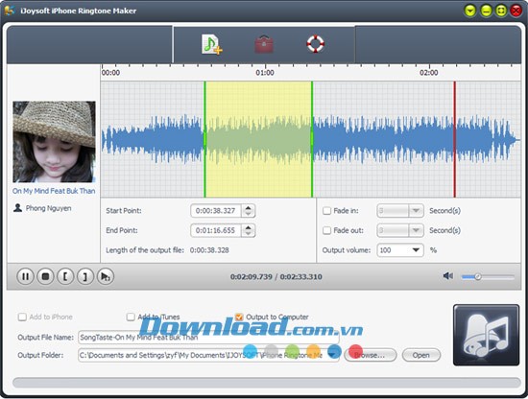Click the End Point time field
The height and width of the screenshot is (399, 528).
pos(216,230)
